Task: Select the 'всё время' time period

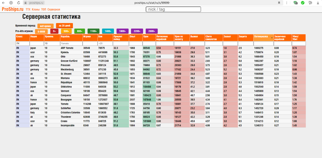Action: 45,26
